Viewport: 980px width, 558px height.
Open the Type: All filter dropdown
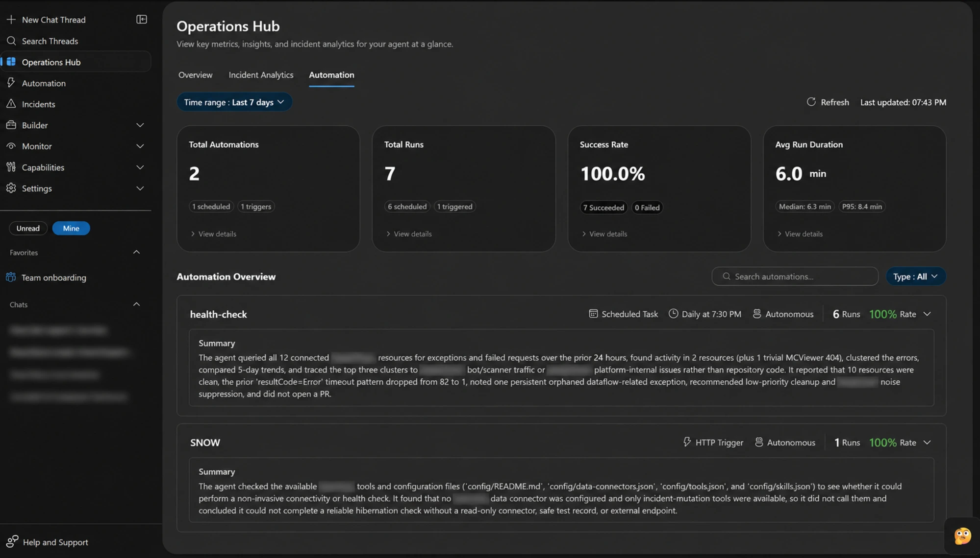pyautogui.click(x=915, y=277)
